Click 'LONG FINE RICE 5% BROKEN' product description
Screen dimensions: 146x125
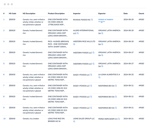point(56,120)
